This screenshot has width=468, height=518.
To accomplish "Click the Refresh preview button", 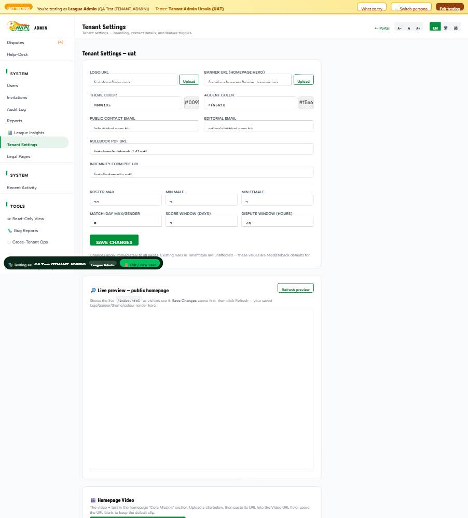I will tap(296, 288).
